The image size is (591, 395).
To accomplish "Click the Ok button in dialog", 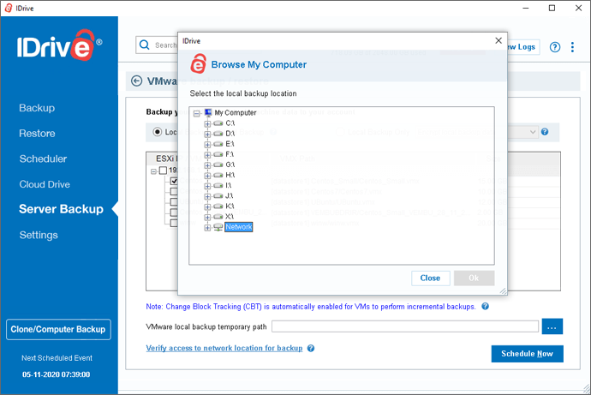I will 474,278.
